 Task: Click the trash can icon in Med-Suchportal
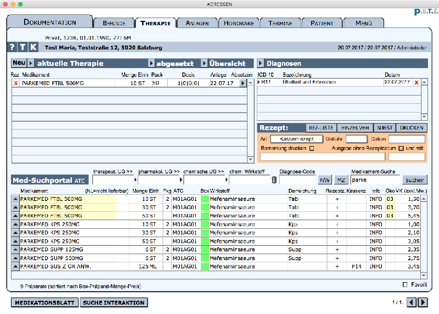[x=274, y=180]
